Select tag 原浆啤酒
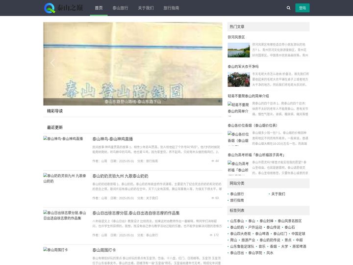This screenshot has height=265, width=353. click(x=299, y=246)
